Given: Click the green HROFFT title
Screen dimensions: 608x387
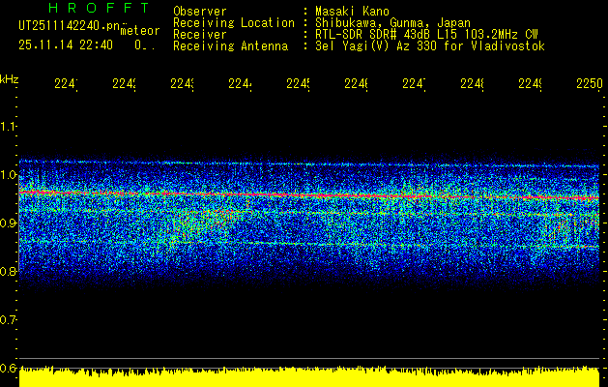Looking at the screenshot, I should click(x=99, y=8).
